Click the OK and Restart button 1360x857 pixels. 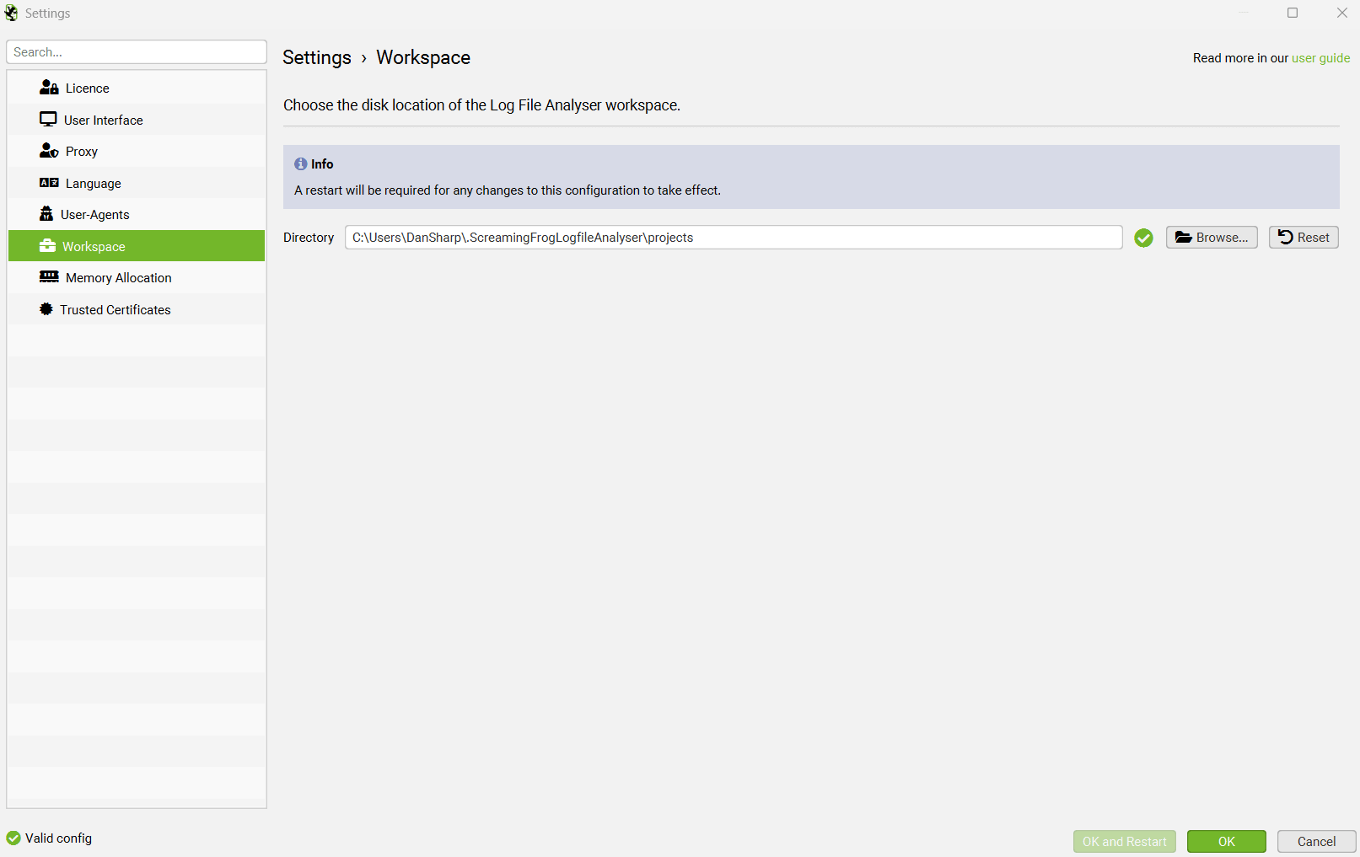pyautogui.click(x=1125, y=842)
